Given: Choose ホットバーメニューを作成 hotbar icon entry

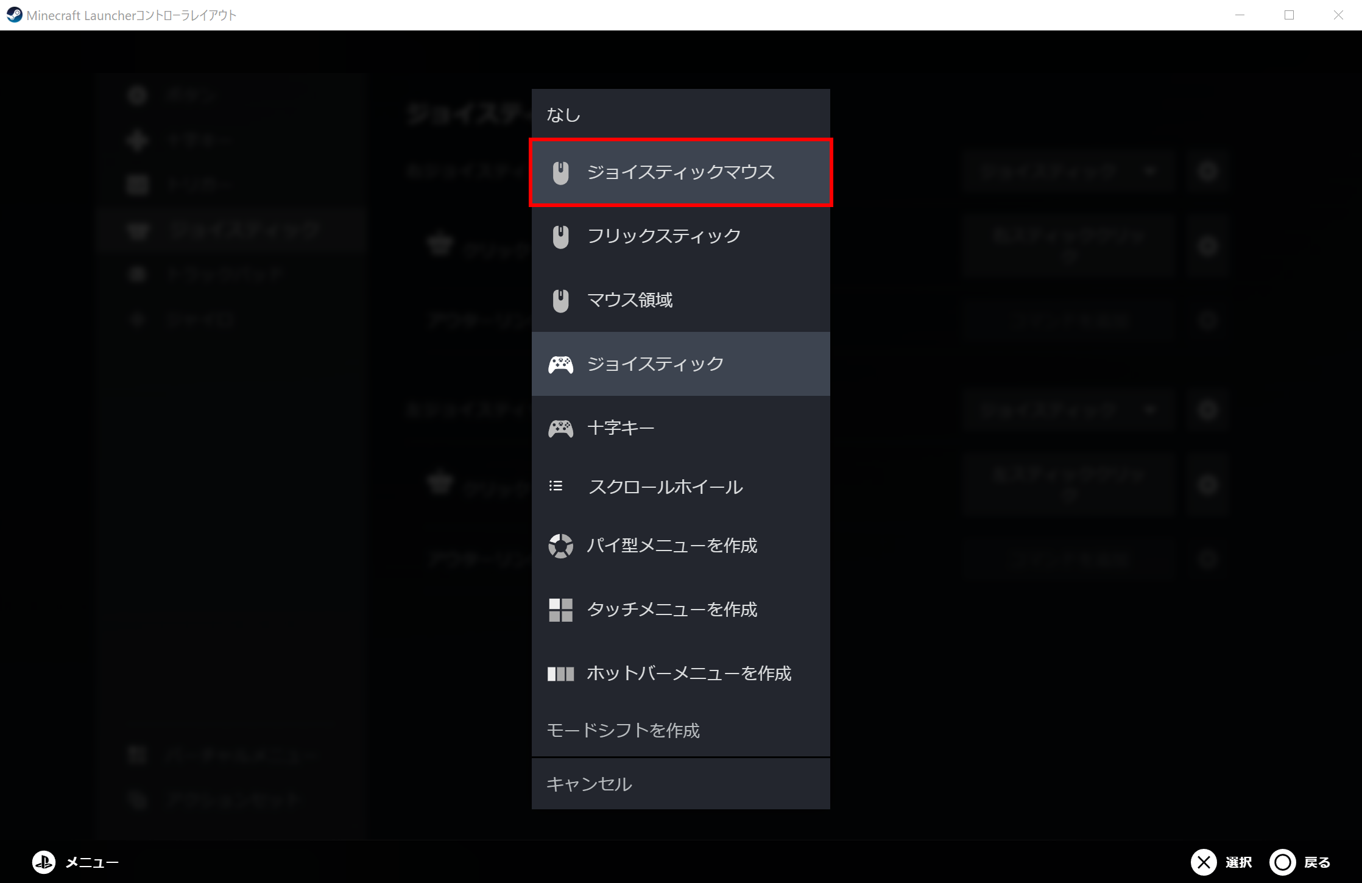Looking at the screenshot, I should [x=680, y=674].
